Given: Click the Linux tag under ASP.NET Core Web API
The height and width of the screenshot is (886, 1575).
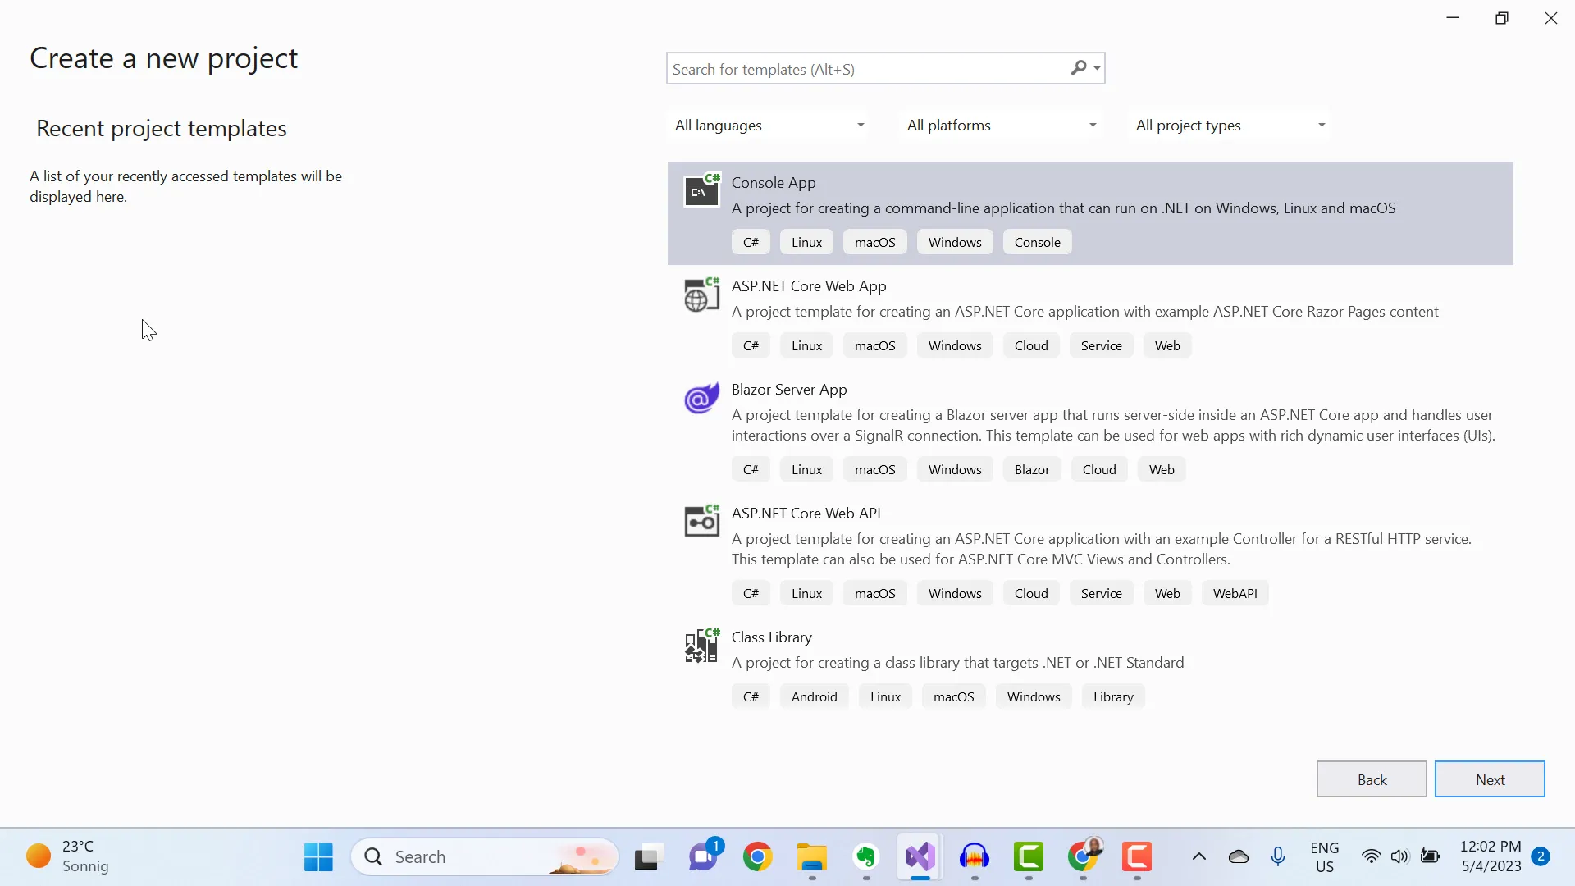Looking at the screenshot, I should [806, 593].
